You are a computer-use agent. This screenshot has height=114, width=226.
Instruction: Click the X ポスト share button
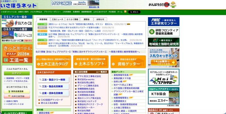click(x=134, y=12)
